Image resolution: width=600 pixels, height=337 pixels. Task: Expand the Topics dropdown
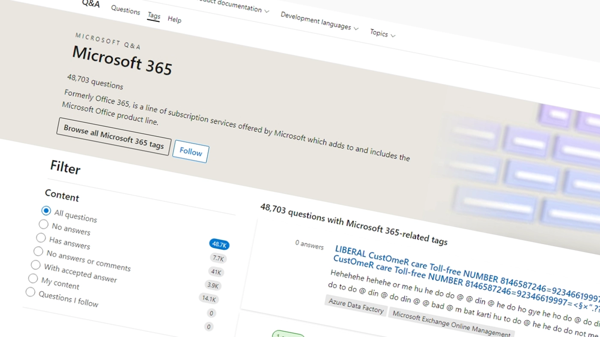click(x=380, y=33)
